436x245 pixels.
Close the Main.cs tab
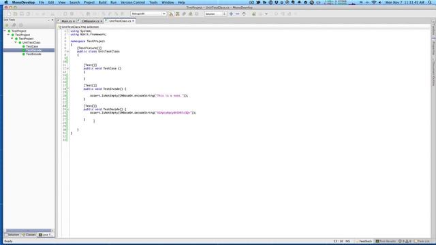coord(74,21)
